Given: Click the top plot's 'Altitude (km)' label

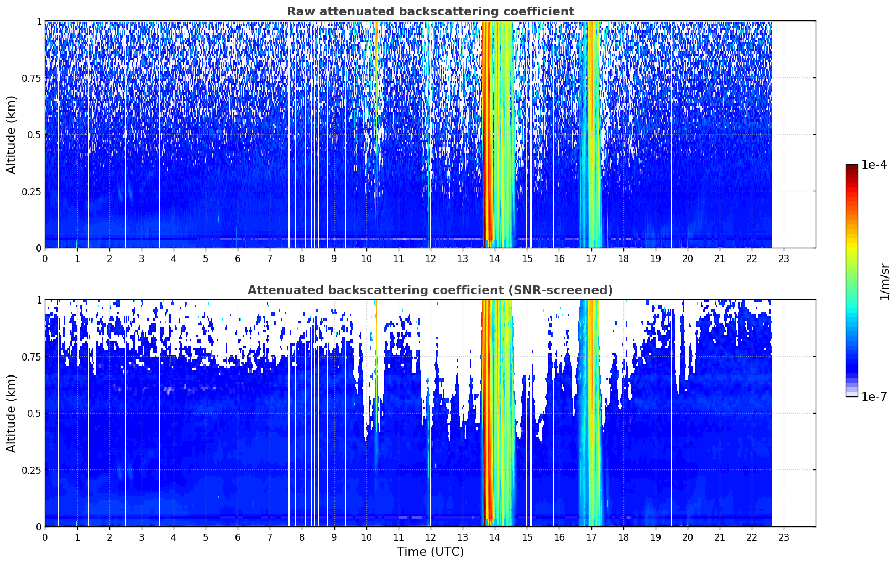Looking at the screenshot, I should pos(12,134).
